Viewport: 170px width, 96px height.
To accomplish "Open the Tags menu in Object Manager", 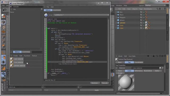I will coord(141,9).
